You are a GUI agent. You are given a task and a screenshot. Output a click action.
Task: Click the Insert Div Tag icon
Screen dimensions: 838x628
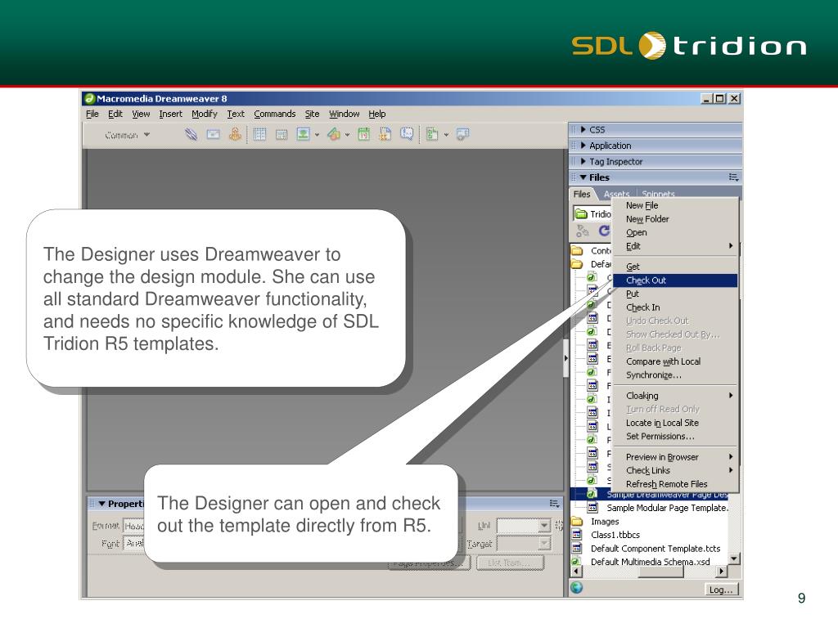click(x=282, y=135)
